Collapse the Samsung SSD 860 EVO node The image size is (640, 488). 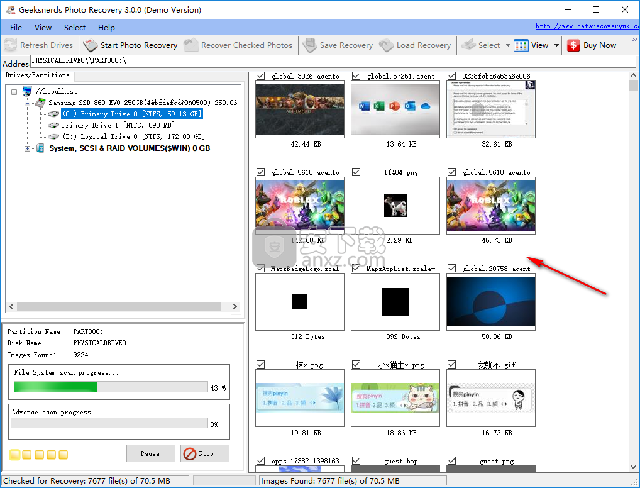point(27,103)
